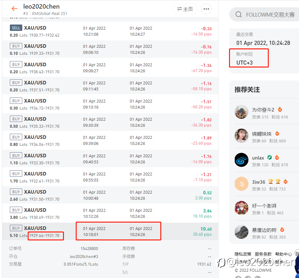Click username 3jw36
The image size is (299, 278).
259,182
